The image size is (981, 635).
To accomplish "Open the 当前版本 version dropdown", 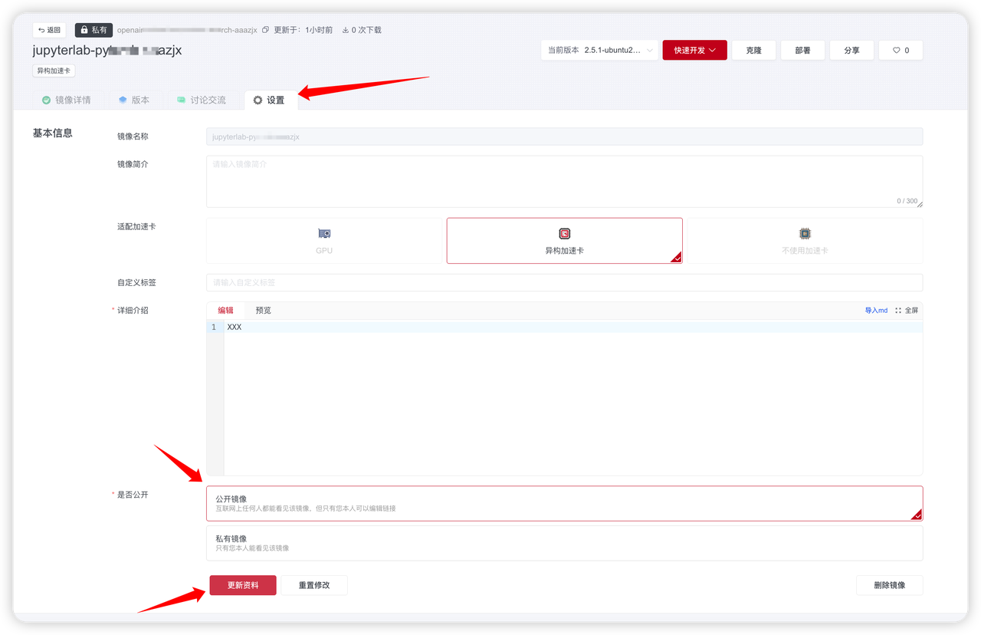I will tap(599, 51).
